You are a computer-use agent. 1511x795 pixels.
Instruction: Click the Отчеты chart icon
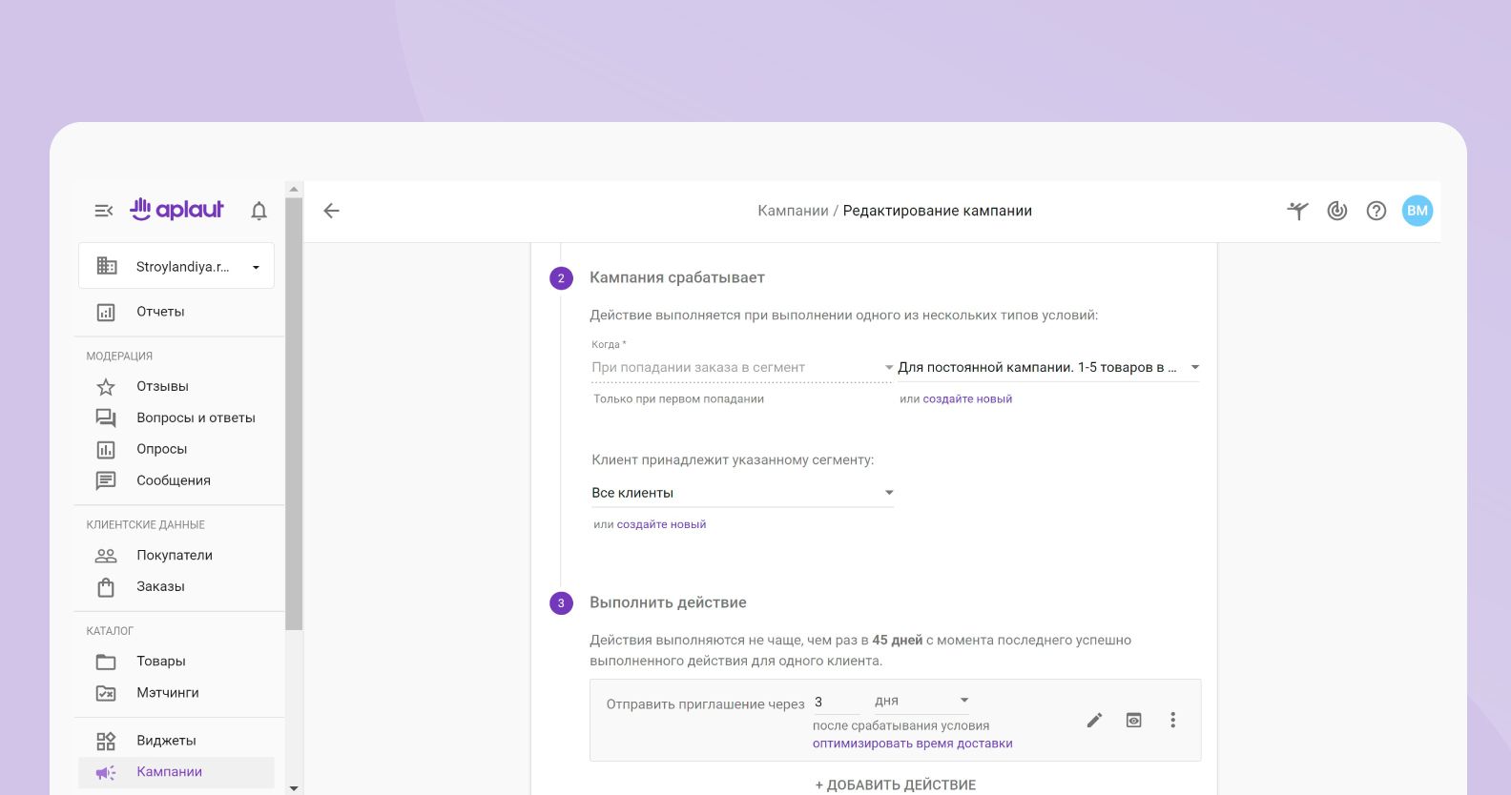(x=106, y=312)
